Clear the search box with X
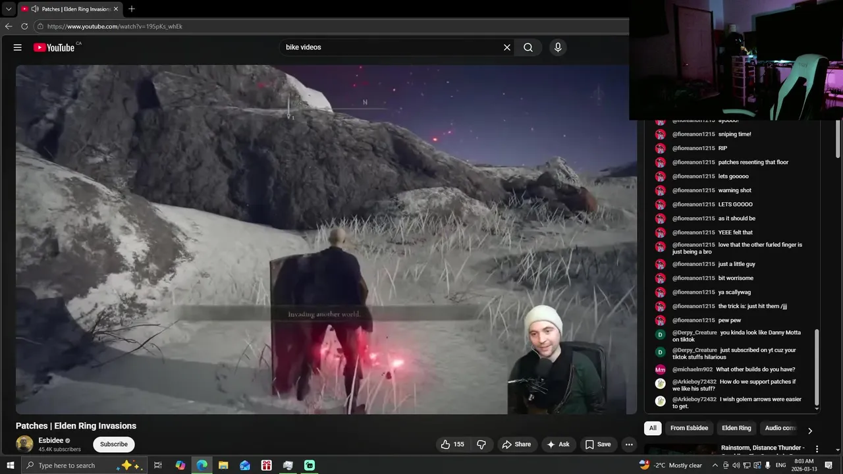The height and width of the screenshot is (474, 843). pos(507,47)
